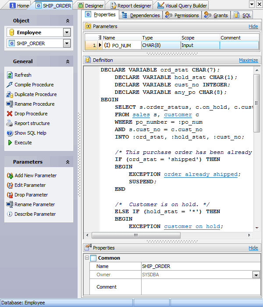The image size is (263, 307).
Task: Click the Maximize link for Definition
Action: 248,60
